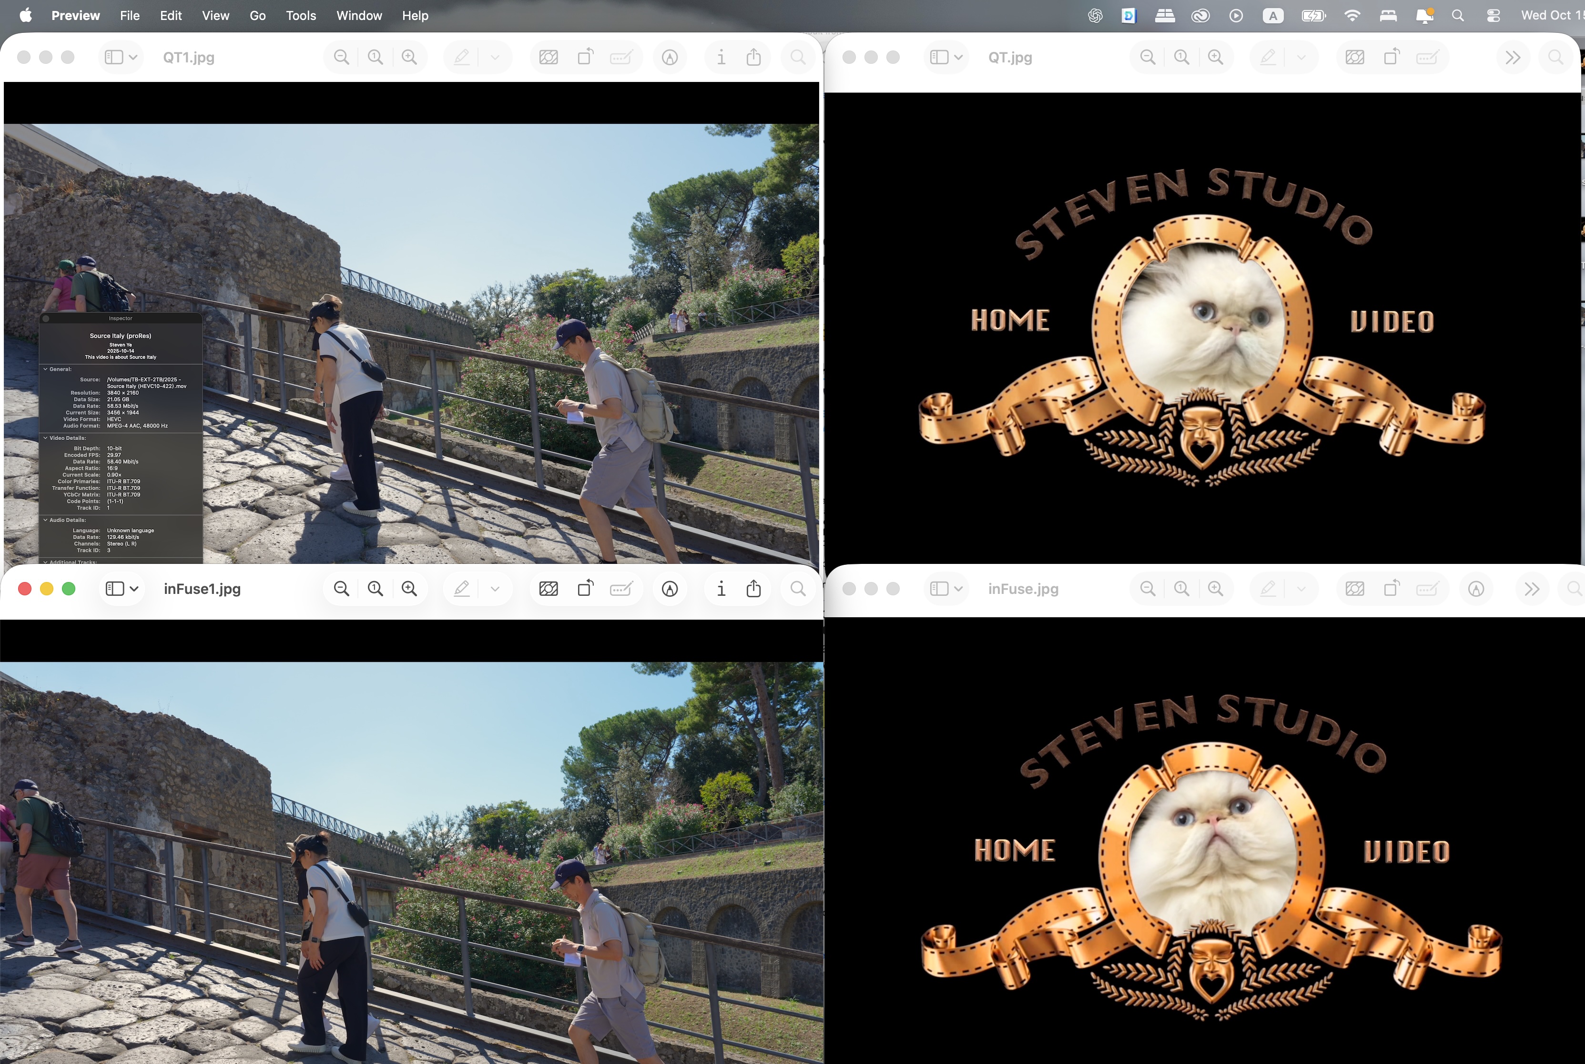Screen dimensions: 1585x1064
Task: Open Spotlight search in the menu bar
Action: point(1457,16)
